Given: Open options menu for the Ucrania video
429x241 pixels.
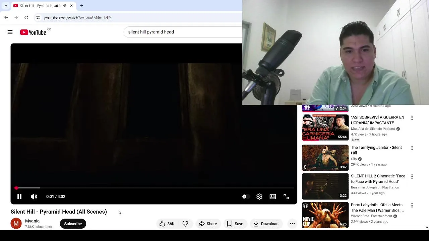Looking at the screenshot, I should coord(412,118).
